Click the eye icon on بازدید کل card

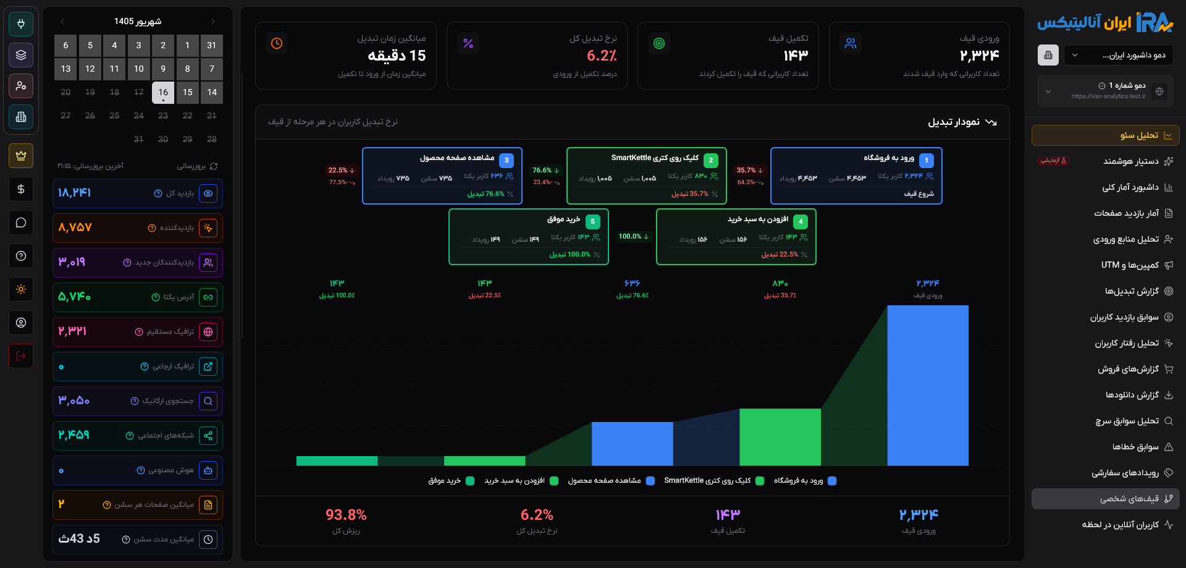coord(209,193)
